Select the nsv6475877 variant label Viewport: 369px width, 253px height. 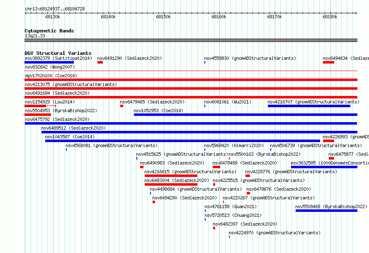point(349,154)
